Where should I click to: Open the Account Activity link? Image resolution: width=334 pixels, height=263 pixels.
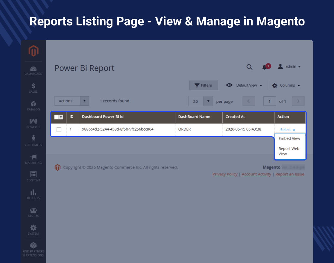(x=256, y=174)
